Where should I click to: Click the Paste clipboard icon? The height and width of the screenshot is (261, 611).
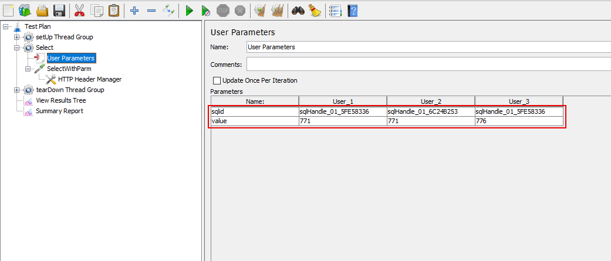[x=114, y=10]
